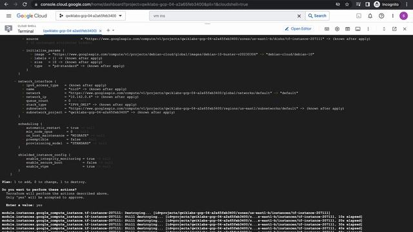Reload the browser page
The image size is (413, 232).
tap(25, 5)
